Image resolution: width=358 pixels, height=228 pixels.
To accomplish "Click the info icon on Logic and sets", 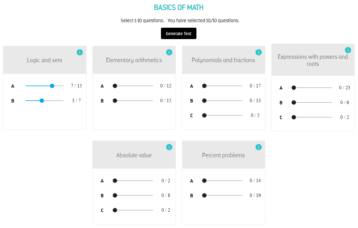I will pos(80,52).
